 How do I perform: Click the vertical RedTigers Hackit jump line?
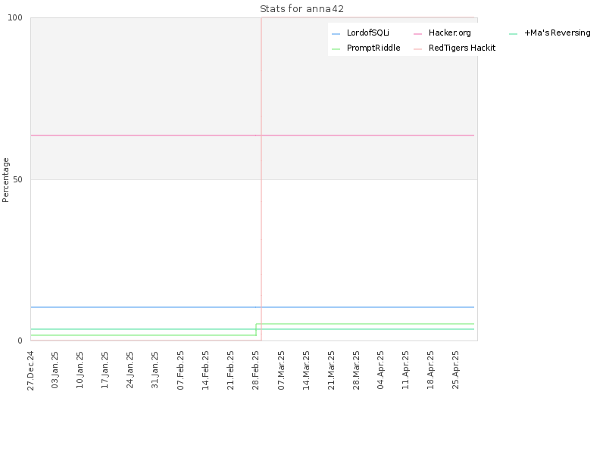(261, 179)
